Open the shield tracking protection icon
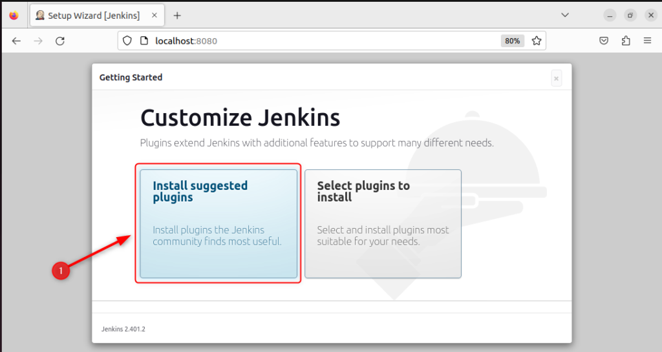Screen dimensions: 662x352 pyautogui.click(x=127, y=41)
